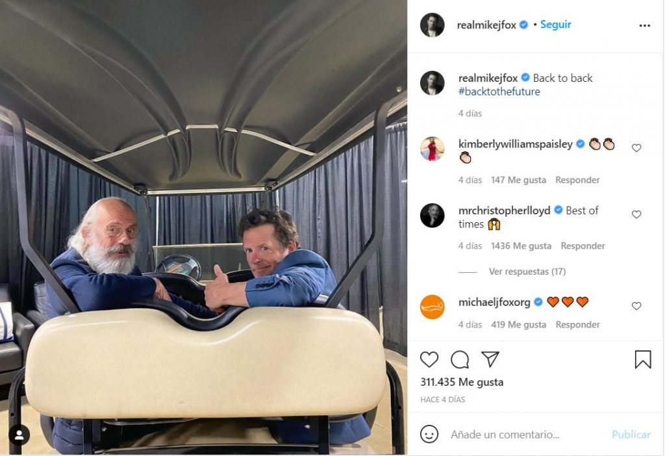Open emoji picker smiley icon
The image size is (665, 456).
429,434
